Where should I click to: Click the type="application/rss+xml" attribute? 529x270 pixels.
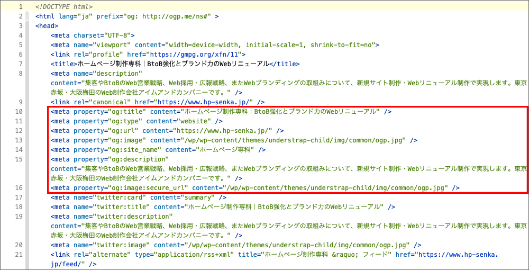click(x=185, y=255)
